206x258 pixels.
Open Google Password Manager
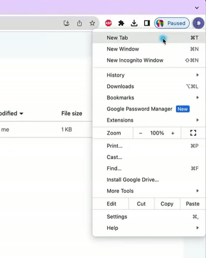click(x=149, y=109)
